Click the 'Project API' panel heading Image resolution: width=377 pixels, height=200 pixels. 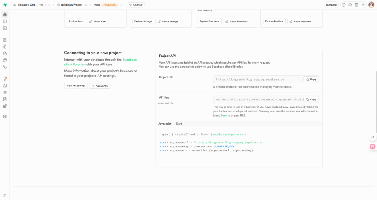point(168,56)
